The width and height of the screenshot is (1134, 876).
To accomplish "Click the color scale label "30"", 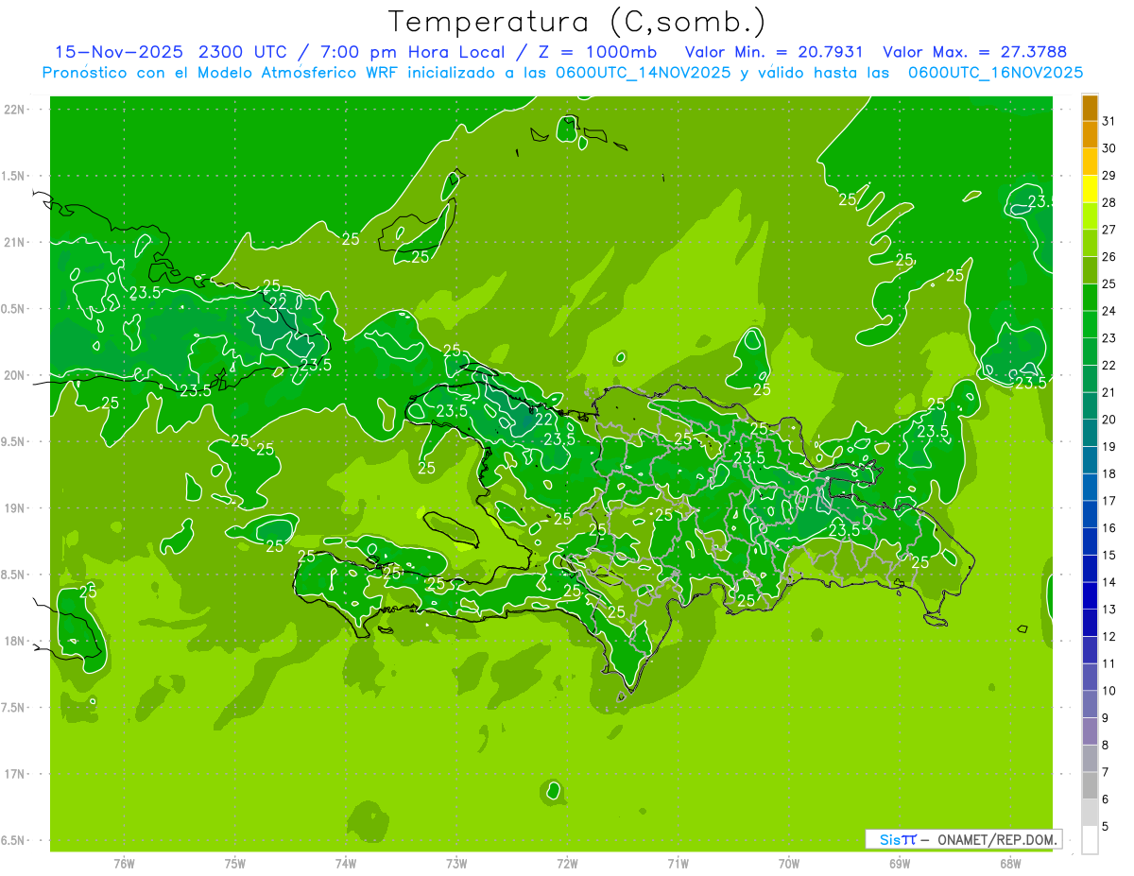I will 1108,148.
